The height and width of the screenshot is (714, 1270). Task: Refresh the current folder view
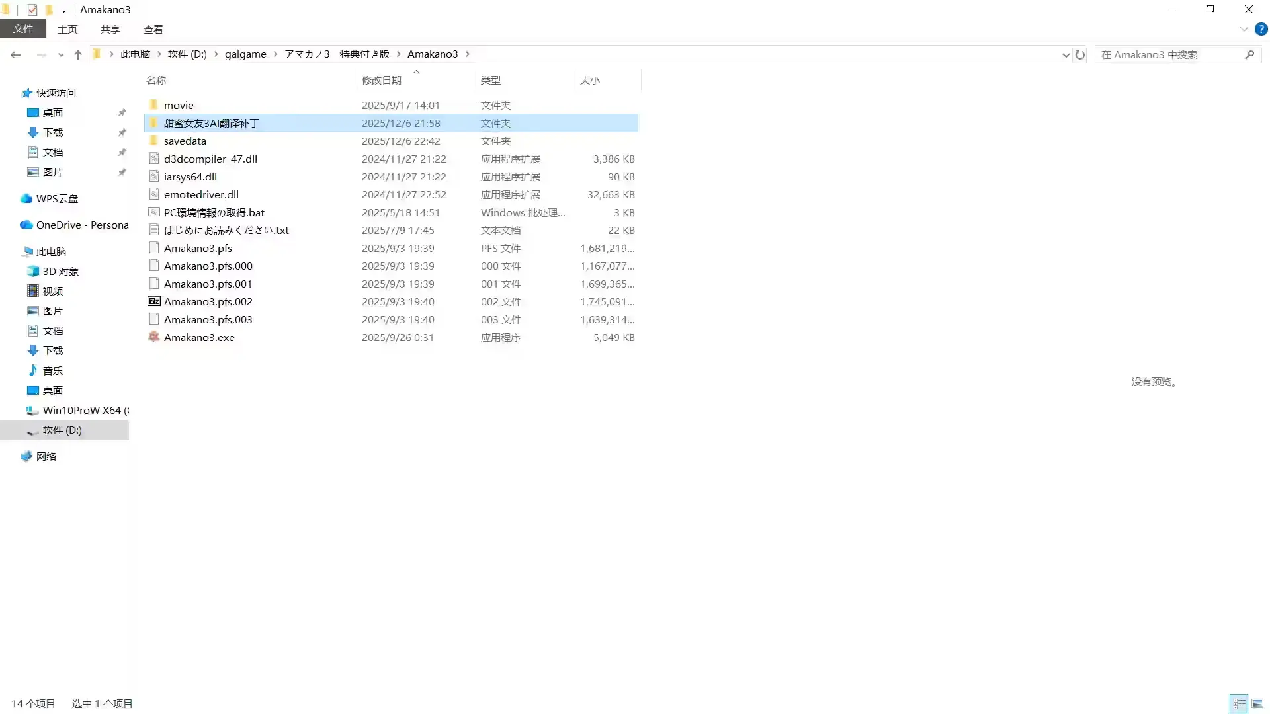(x=1080, y=55)
